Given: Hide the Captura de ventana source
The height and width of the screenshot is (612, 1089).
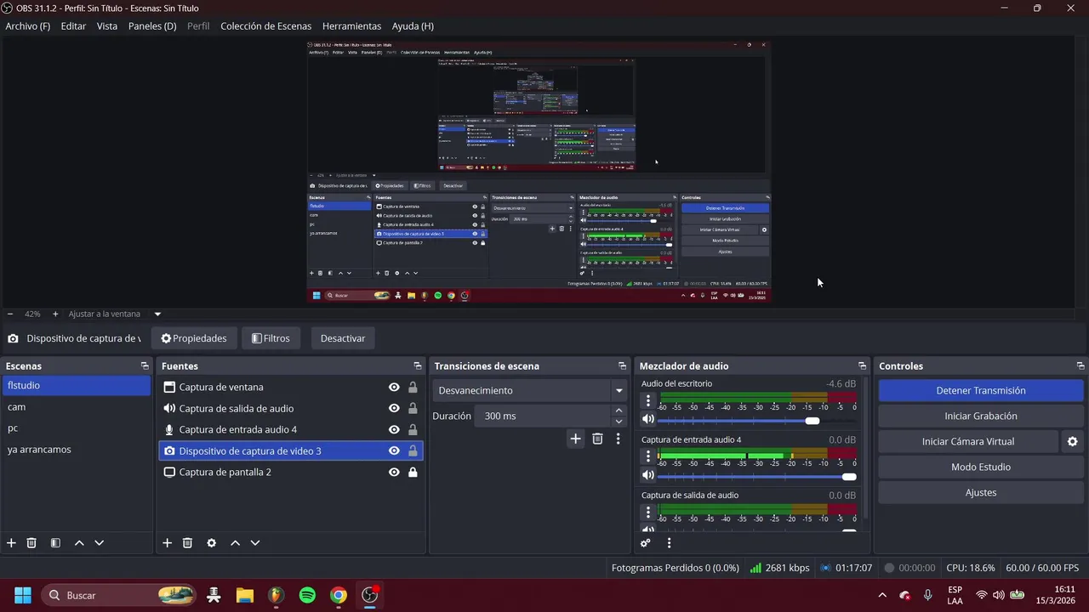Looking at the screenshot, I should (394, 387).
